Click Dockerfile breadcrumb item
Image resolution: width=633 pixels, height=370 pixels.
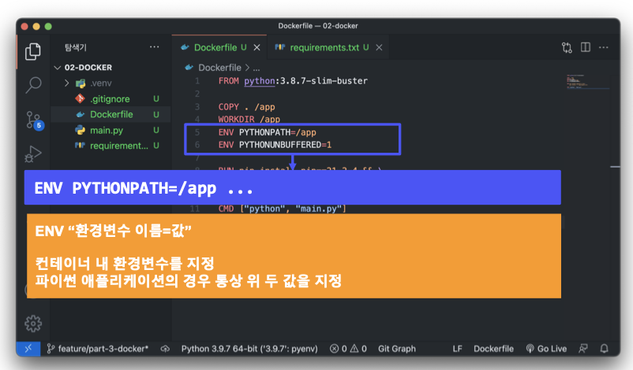tap(219, 68)
